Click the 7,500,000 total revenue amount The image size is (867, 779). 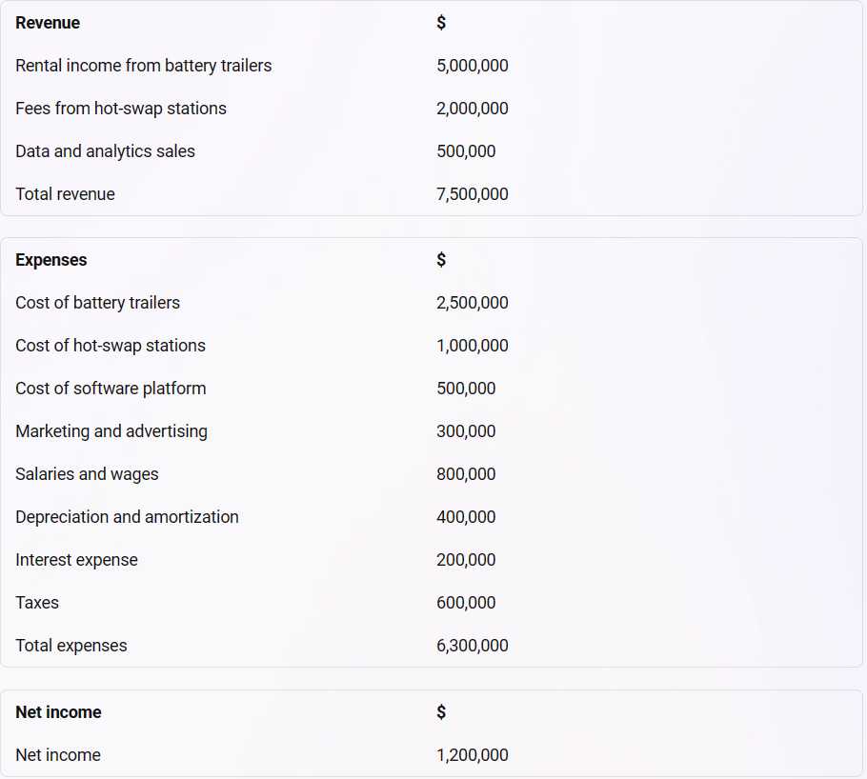(472, 194)
